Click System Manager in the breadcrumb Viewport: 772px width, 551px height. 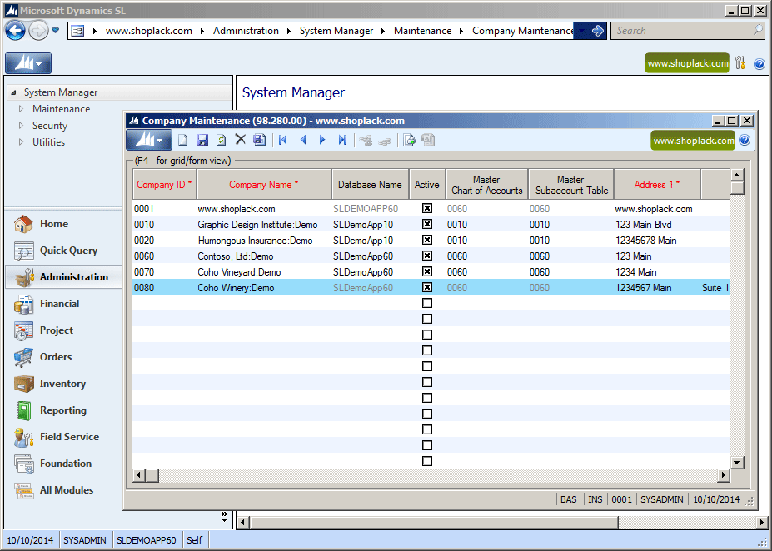336,31
